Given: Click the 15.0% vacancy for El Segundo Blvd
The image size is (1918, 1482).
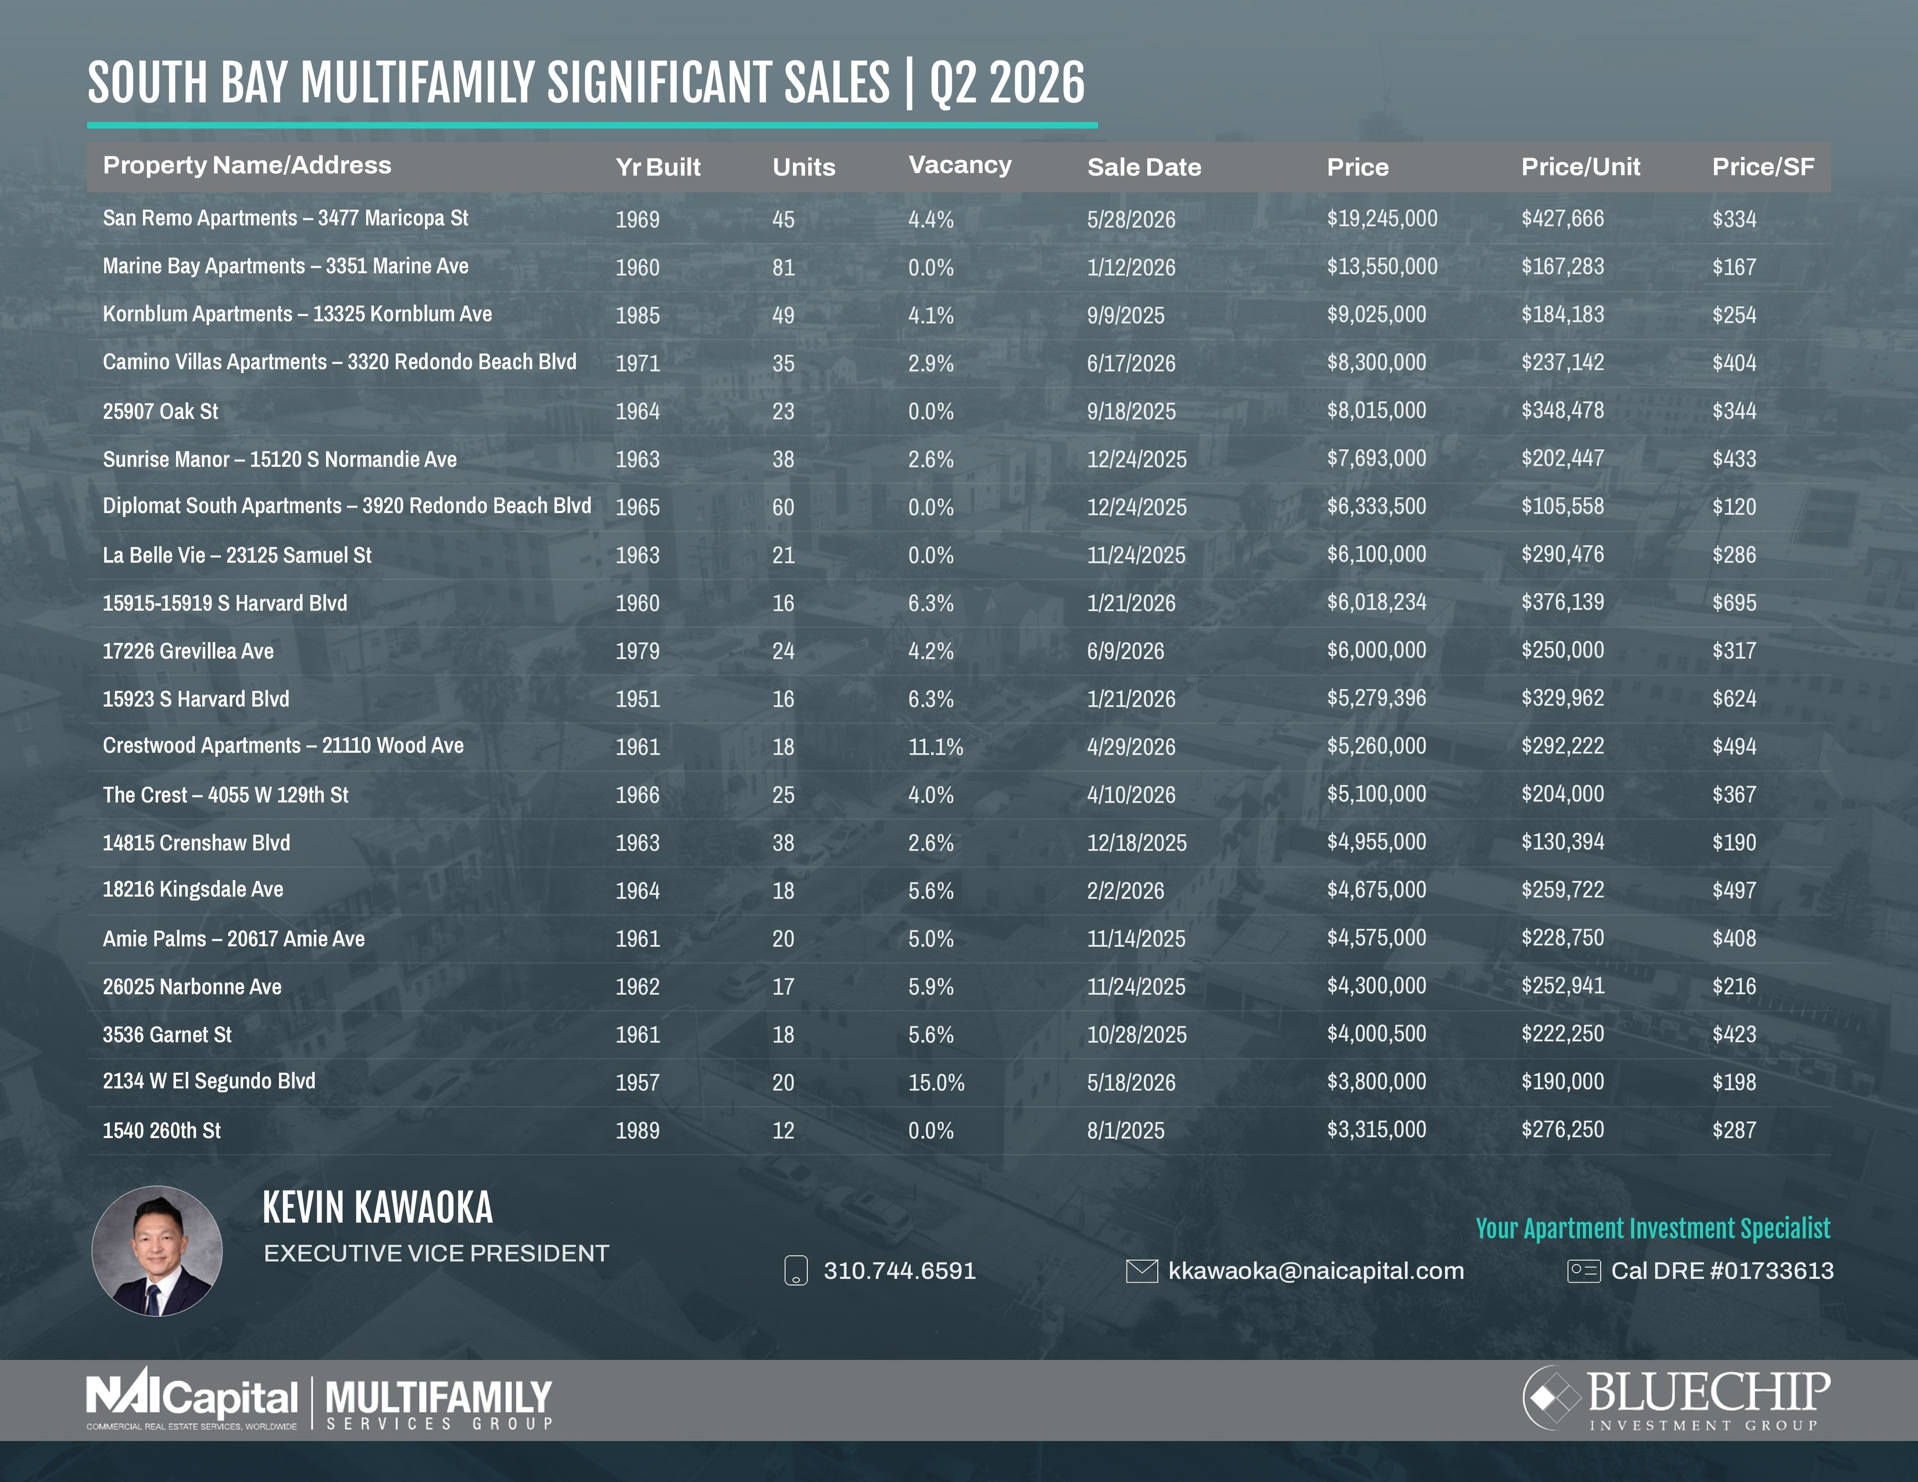Looking at the screenshot, I should pyautogui.click(x=936, y=1083).
